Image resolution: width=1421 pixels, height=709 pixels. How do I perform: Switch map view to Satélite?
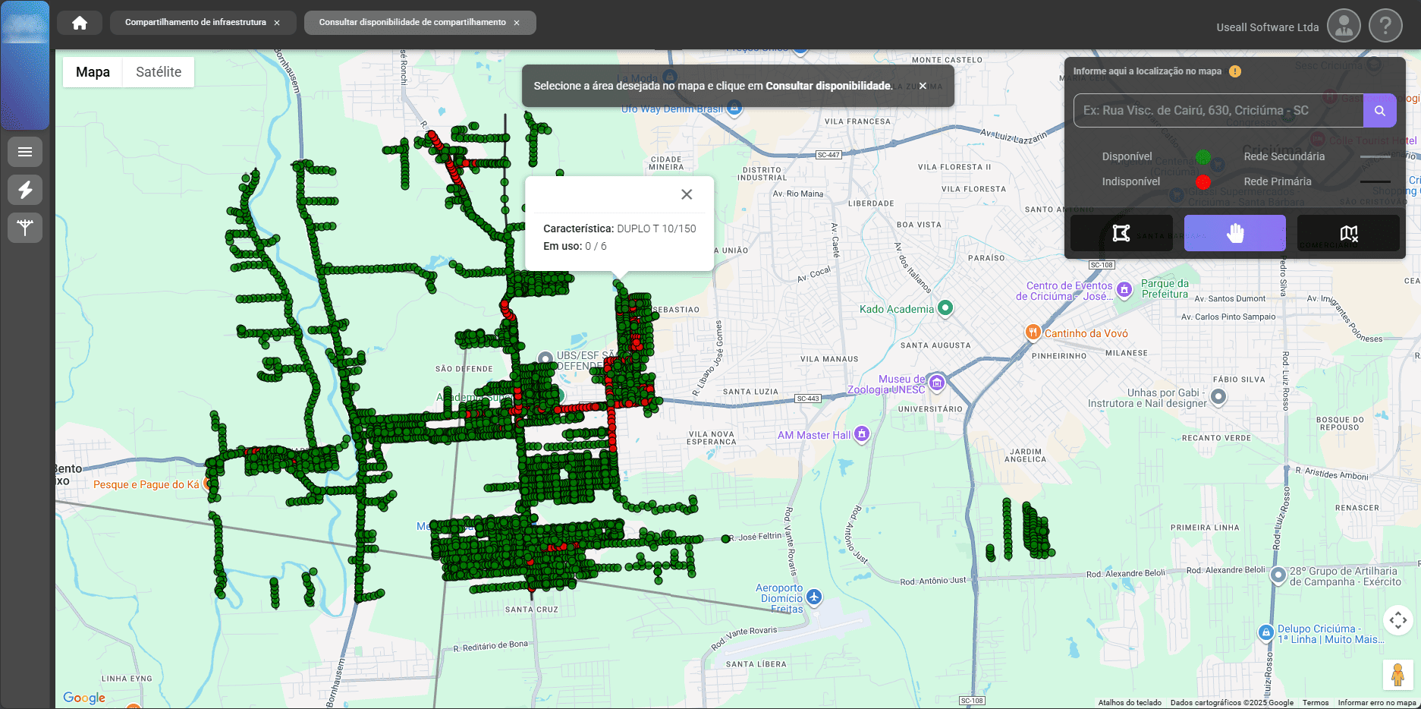(159, 72)
